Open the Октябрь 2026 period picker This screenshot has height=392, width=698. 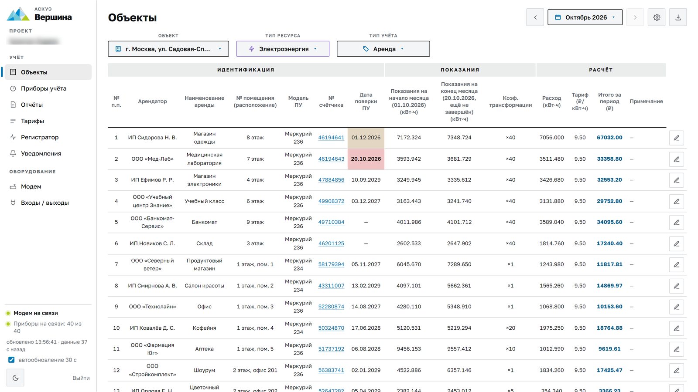click(585, 17)
